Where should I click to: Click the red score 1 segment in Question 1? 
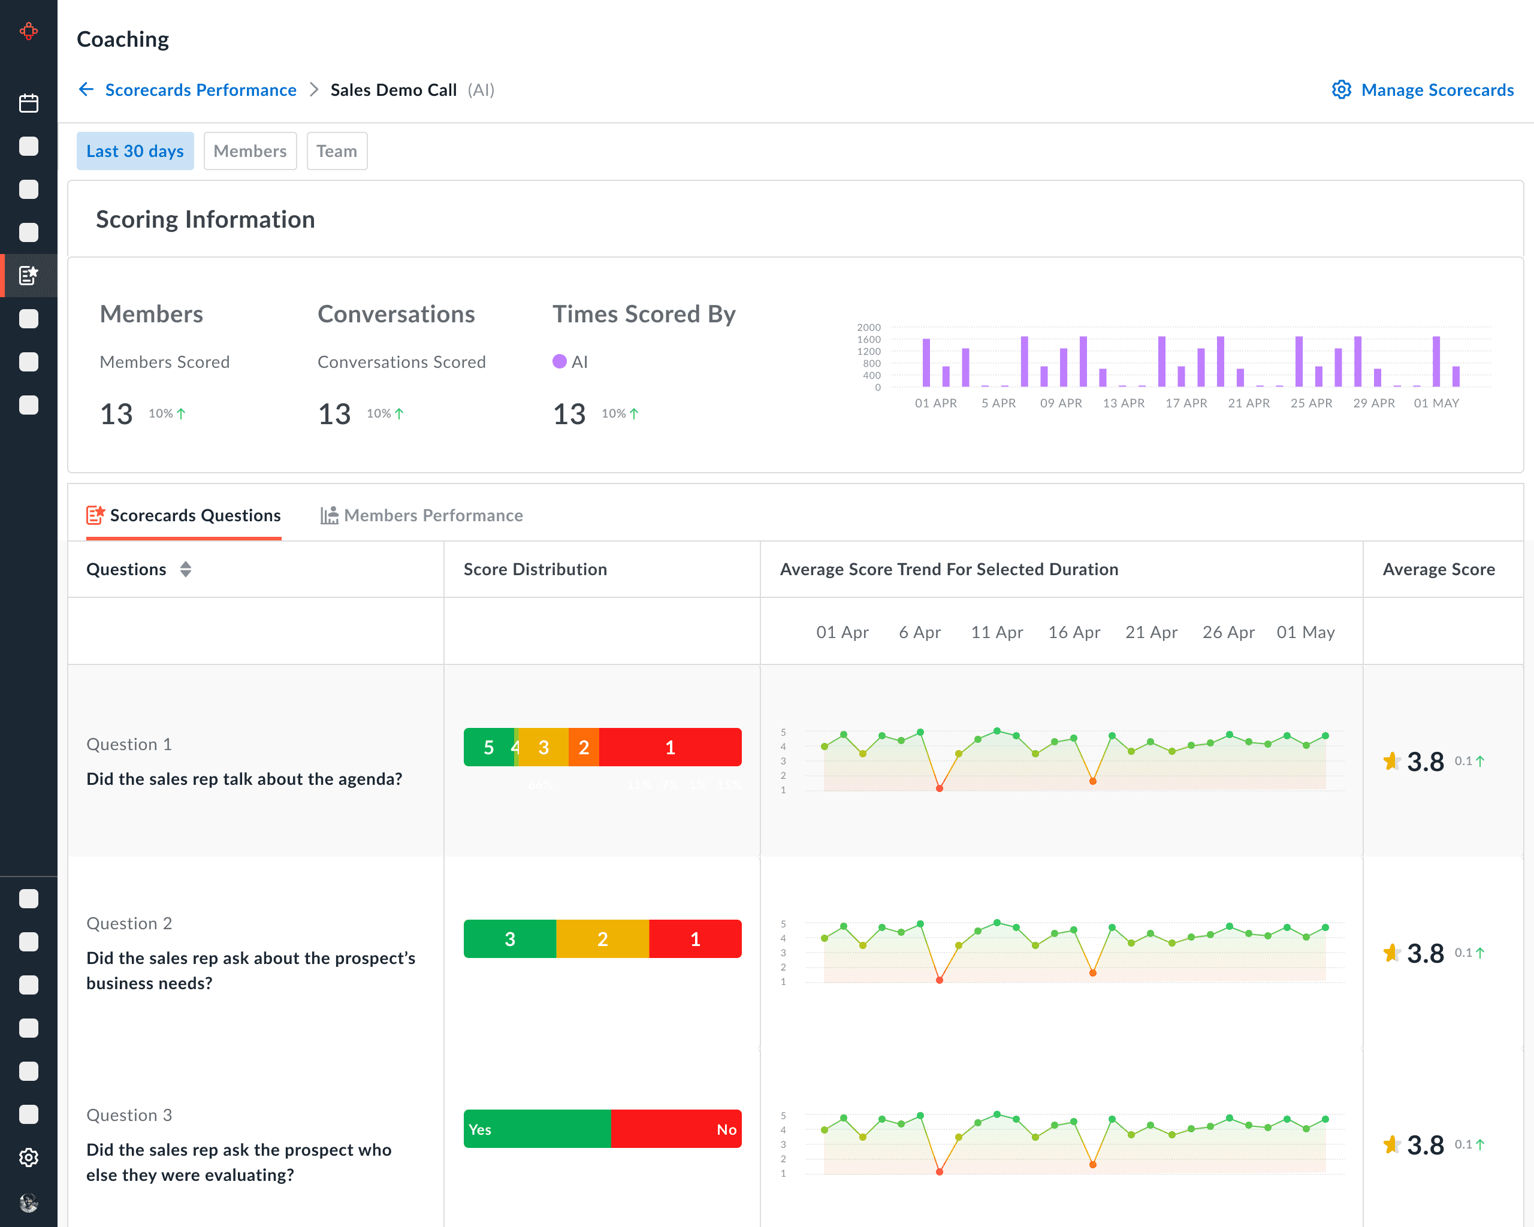click(669, 747)
